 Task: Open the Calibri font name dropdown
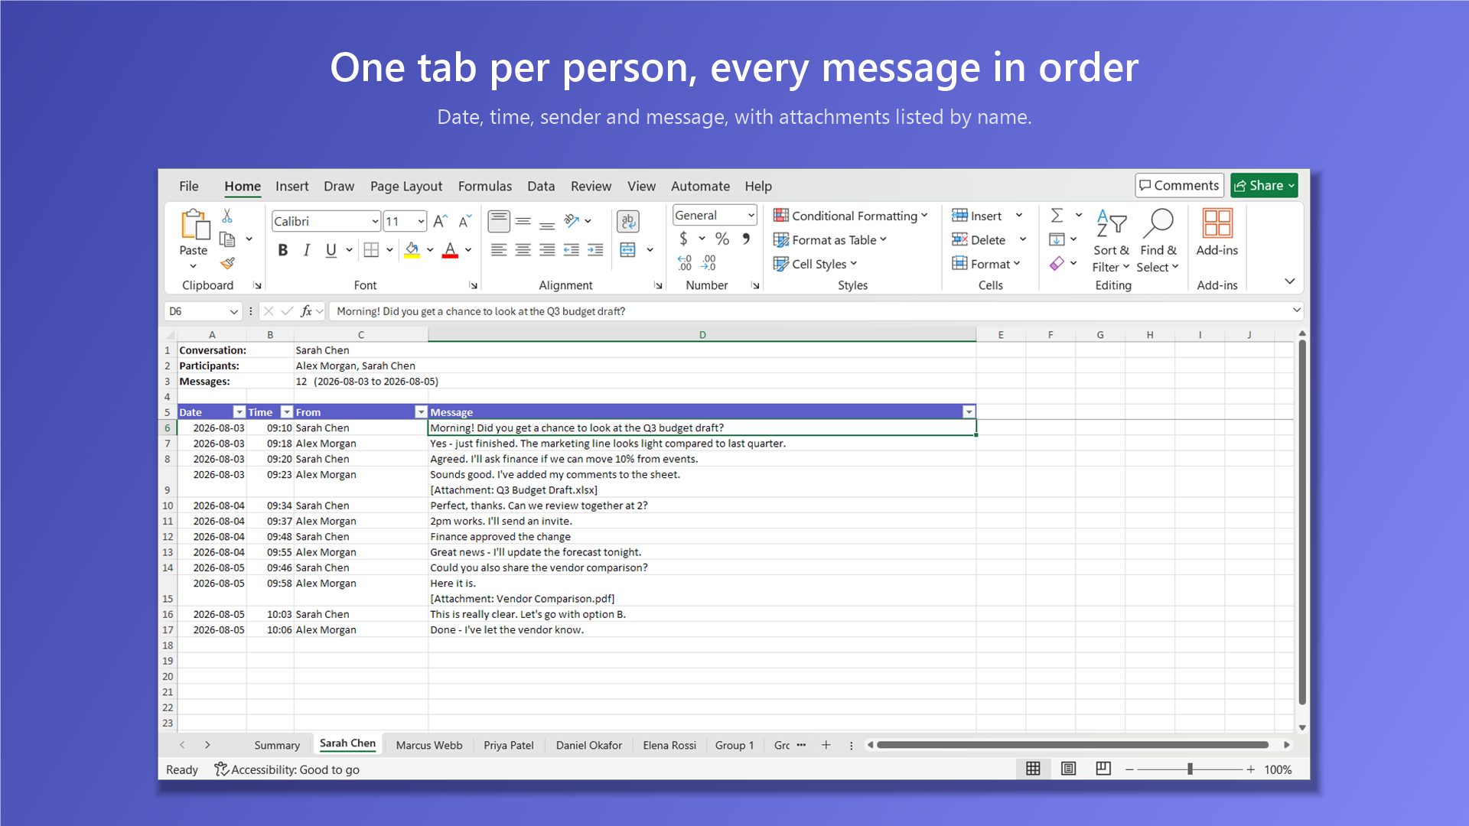point(375,222)
